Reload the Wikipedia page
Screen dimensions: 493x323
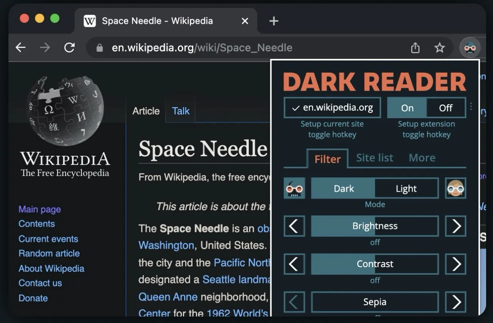click(x=69, y=48)
